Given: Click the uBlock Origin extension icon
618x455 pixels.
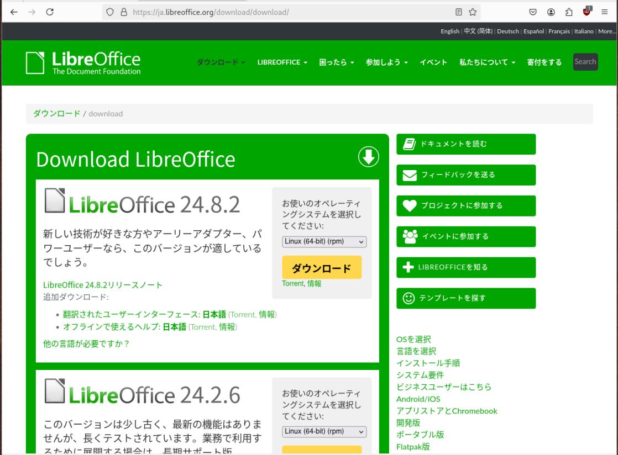Looking at the screenshot, I should (587, 11).
